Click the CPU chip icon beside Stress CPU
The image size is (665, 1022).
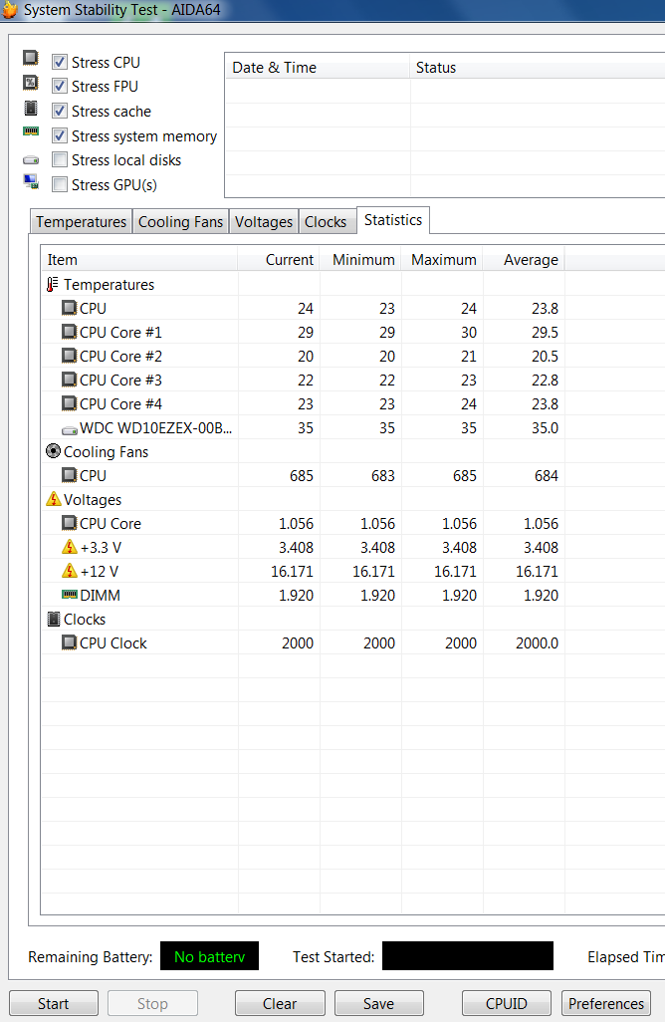coord(31,58)
